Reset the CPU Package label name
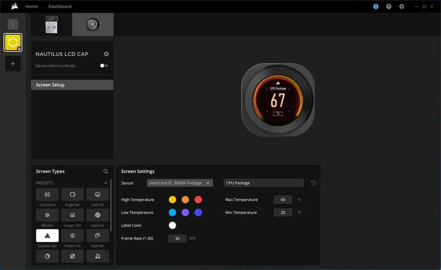Image resolution: width=441 pixels, height=270 pixels. pyautogui.click(x=313, y=183)
